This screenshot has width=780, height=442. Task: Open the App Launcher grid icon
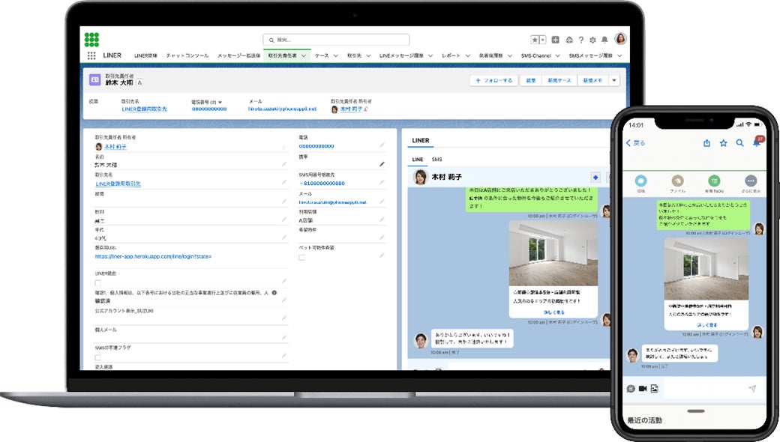coord(91,55)
